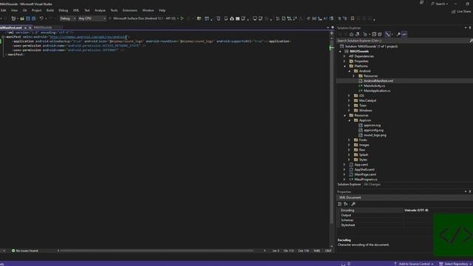Expand the Dependencies node

(x=344, y=56)
